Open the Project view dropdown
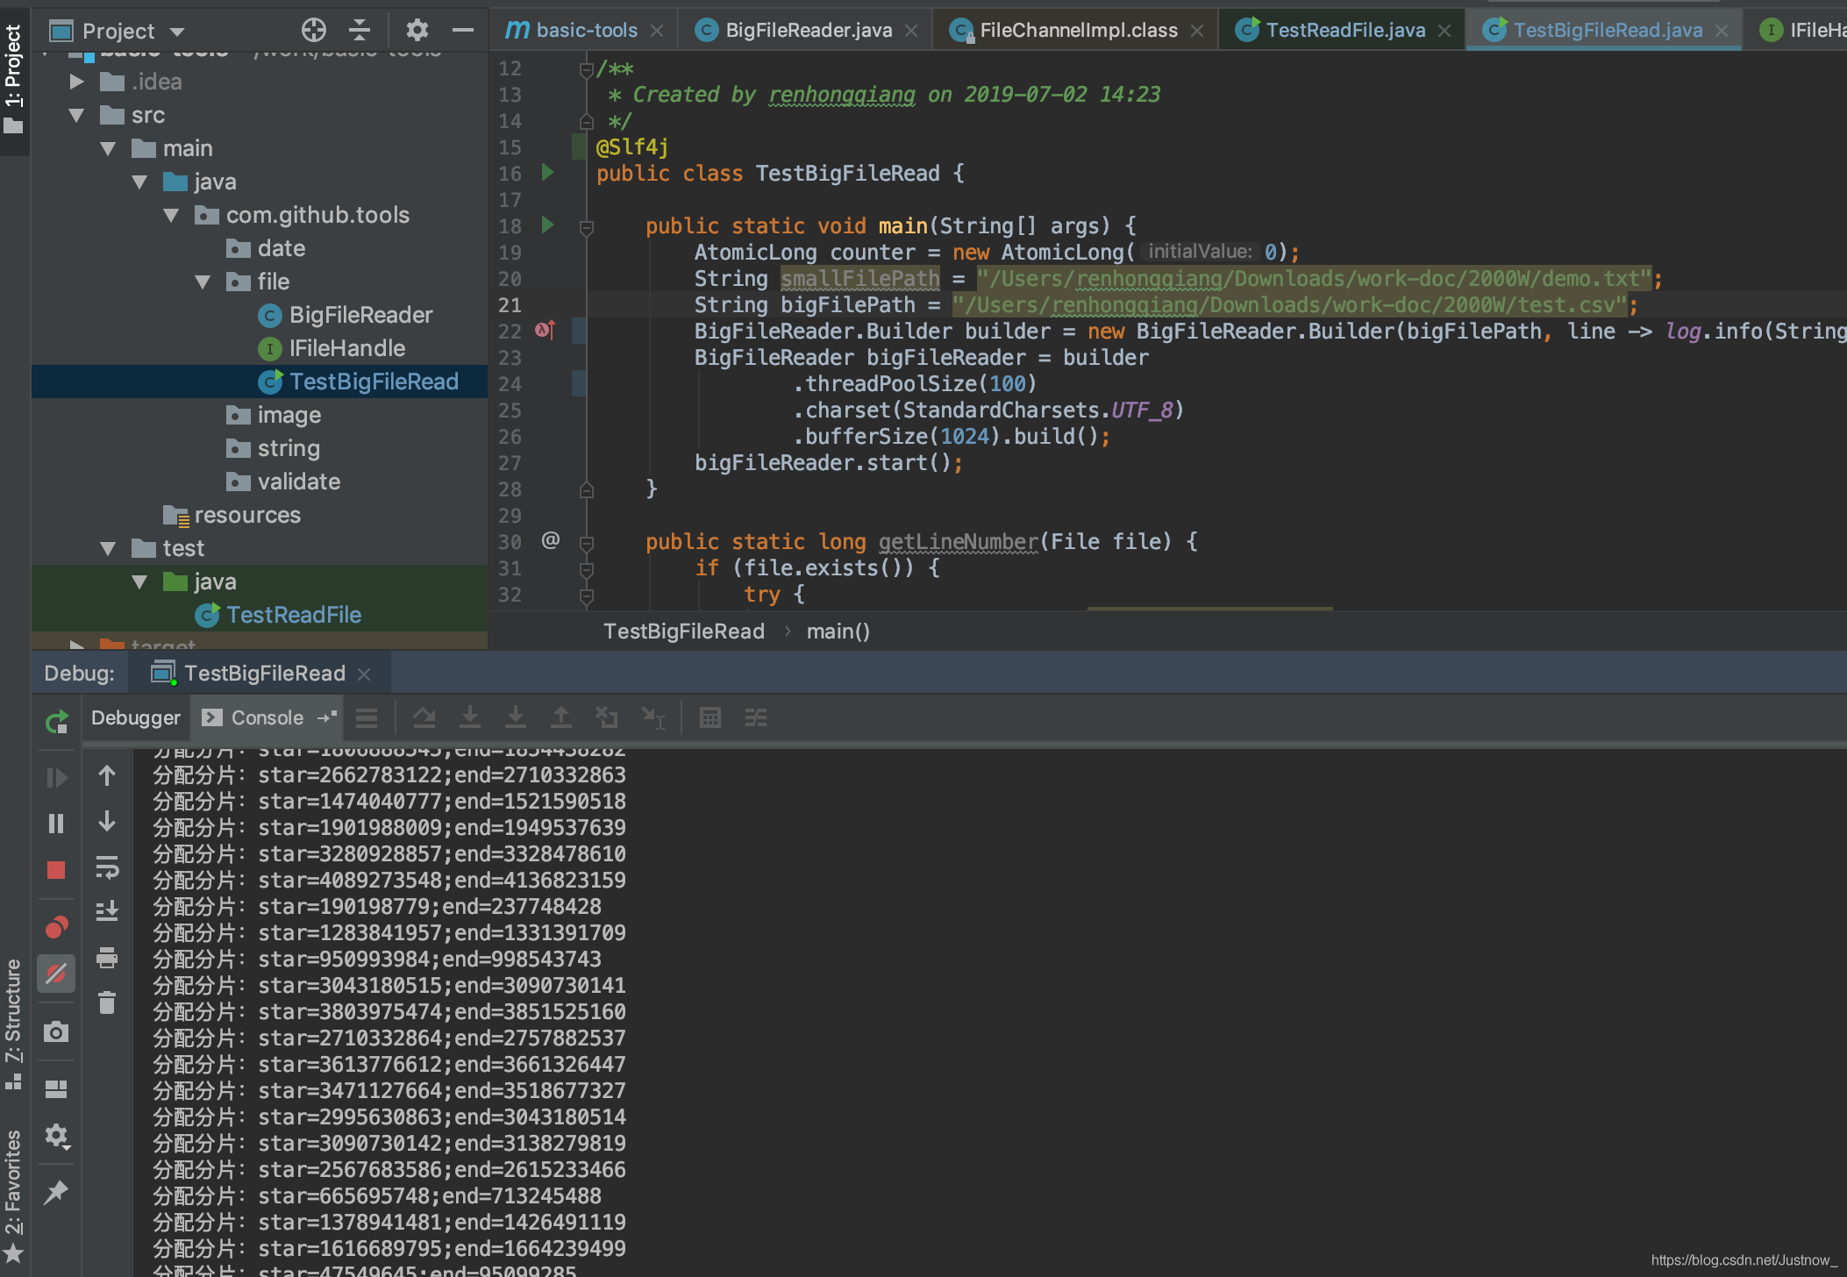Screen dimensions: 1847x1277 pyautogui.click(x=177, y=32)
